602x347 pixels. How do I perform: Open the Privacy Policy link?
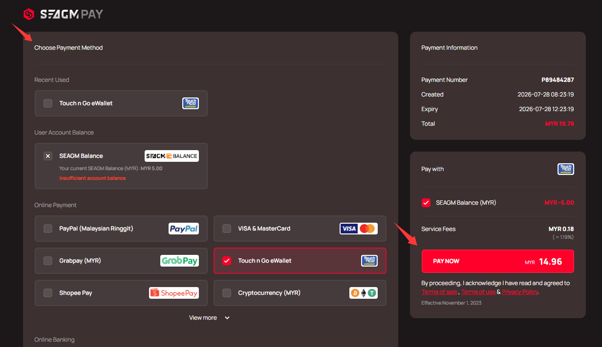pos(520,292)
